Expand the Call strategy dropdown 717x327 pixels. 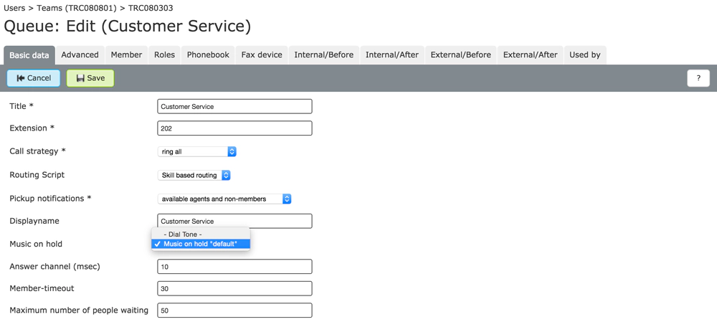(197, 152)
